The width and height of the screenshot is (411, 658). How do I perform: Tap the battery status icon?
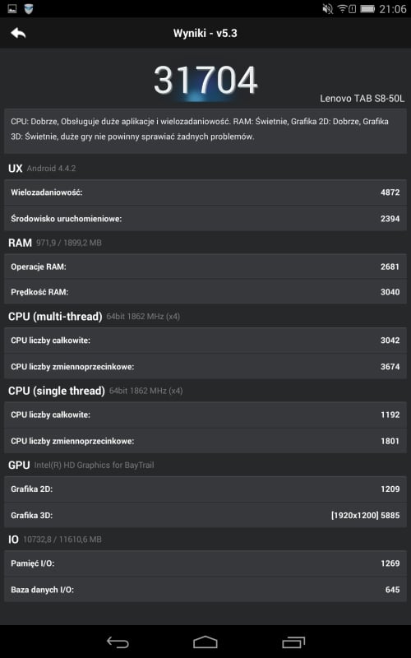pos(367,9)
